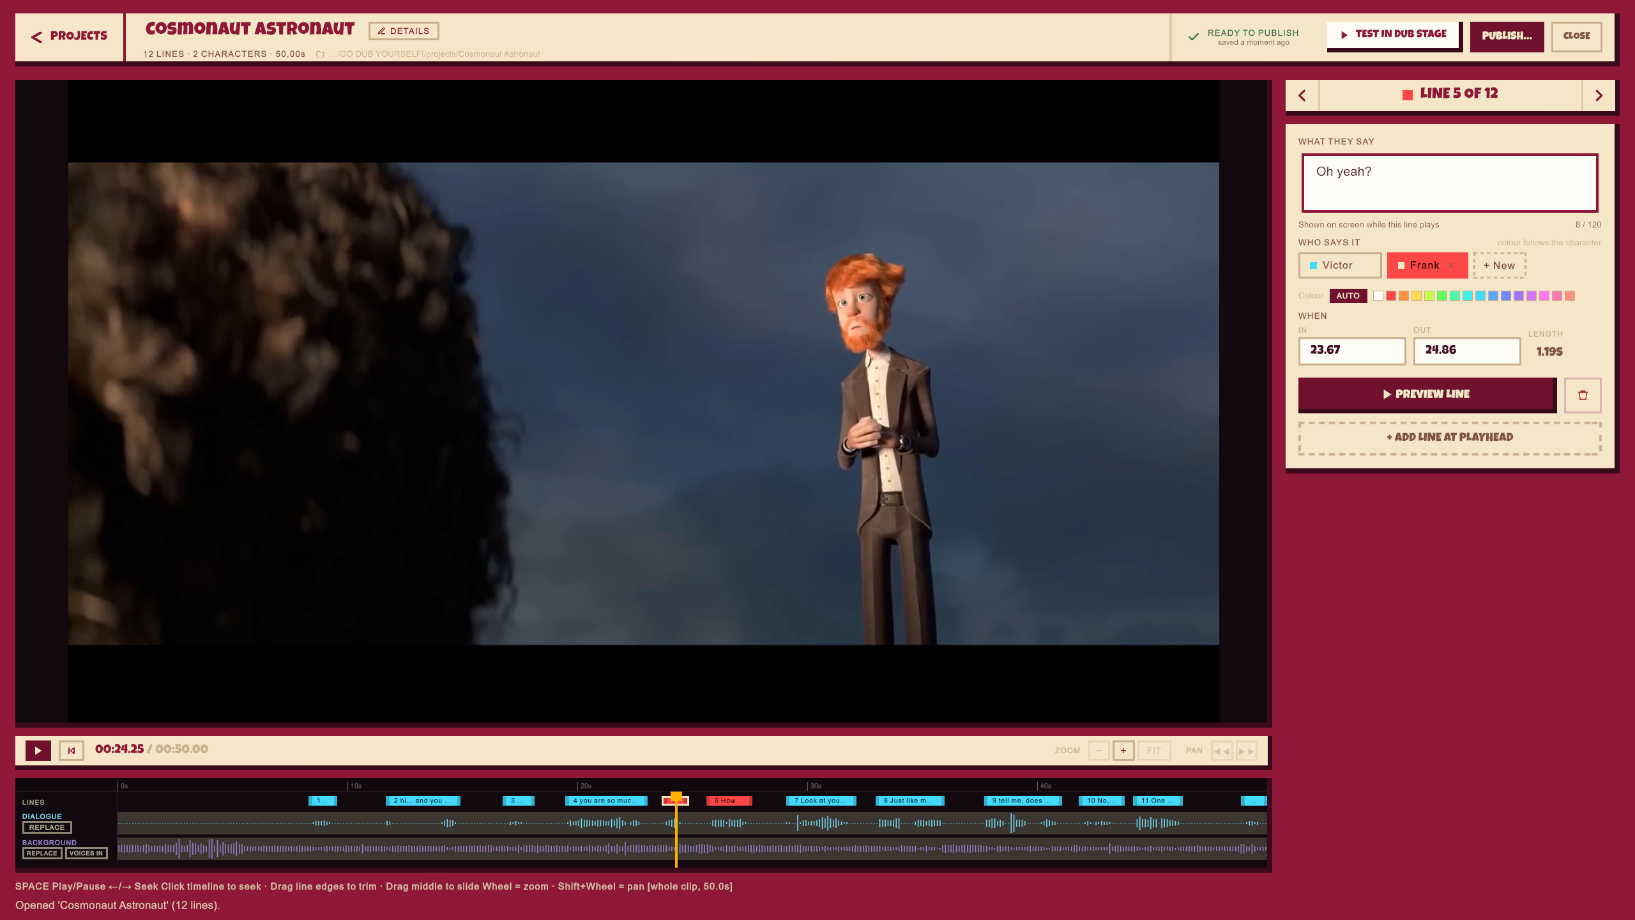Delete this line with the trash icon
This screenshot has width=1635, height=920.
(x=1583, y=395)
